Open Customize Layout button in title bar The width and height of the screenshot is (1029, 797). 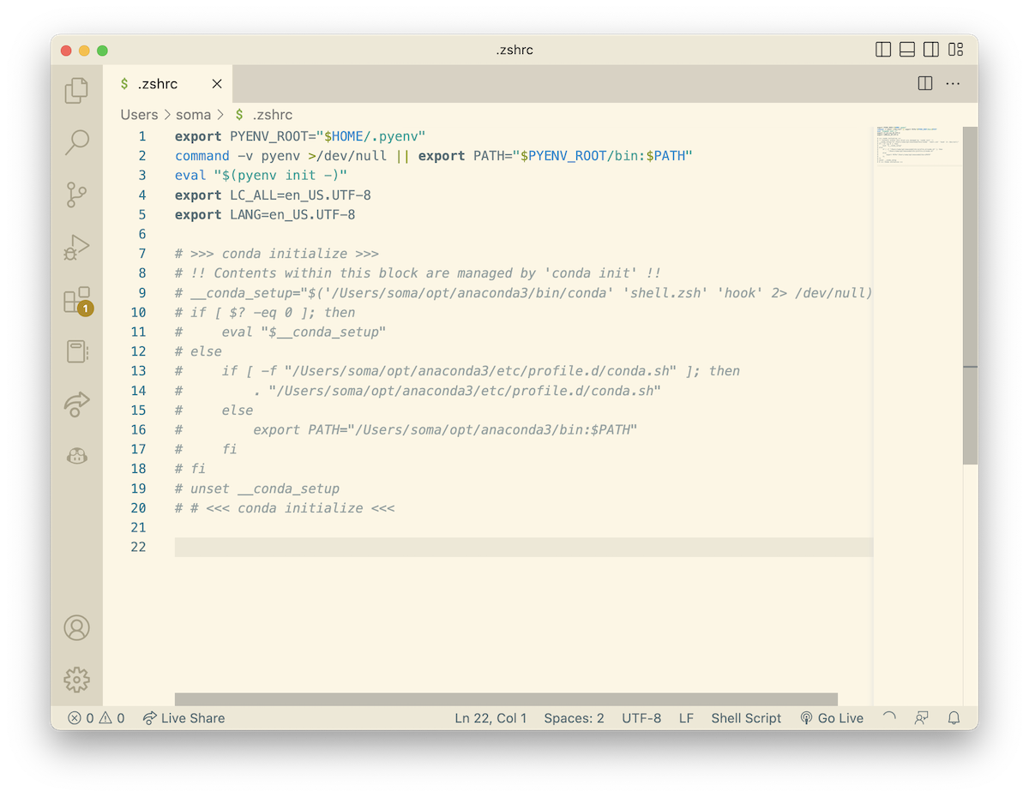point(955,50)
